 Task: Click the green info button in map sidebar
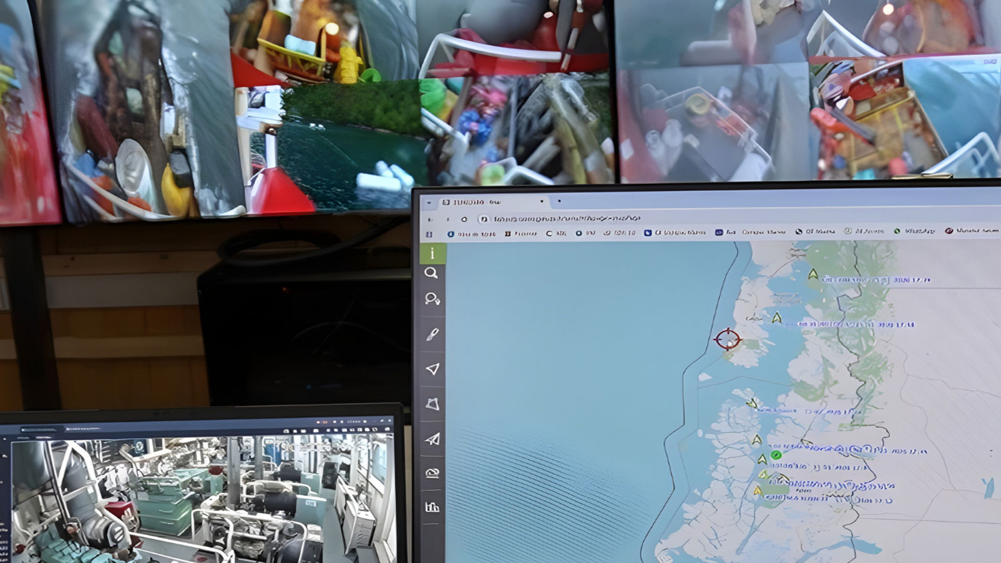(x=432, y=253)
